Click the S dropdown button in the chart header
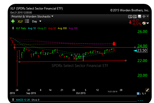 130,16
